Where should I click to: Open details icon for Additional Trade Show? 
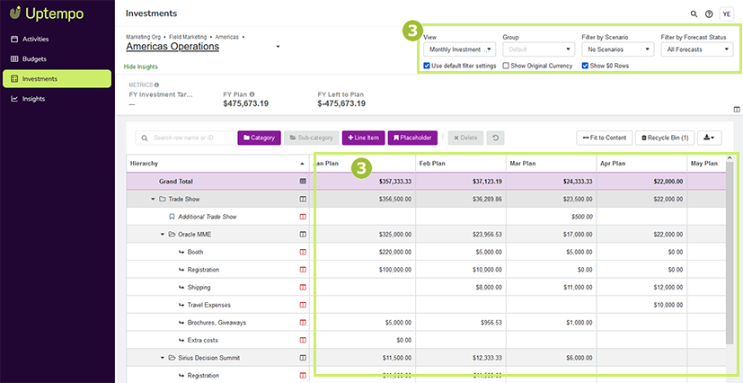303,217
